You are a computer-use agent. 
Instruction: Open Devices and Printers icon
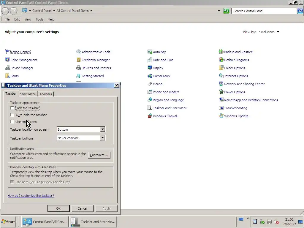78,68
